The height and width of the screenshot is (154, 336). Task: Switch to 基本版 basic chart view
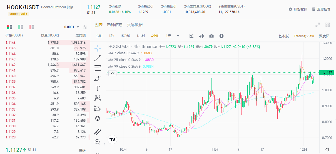[284, 36]
